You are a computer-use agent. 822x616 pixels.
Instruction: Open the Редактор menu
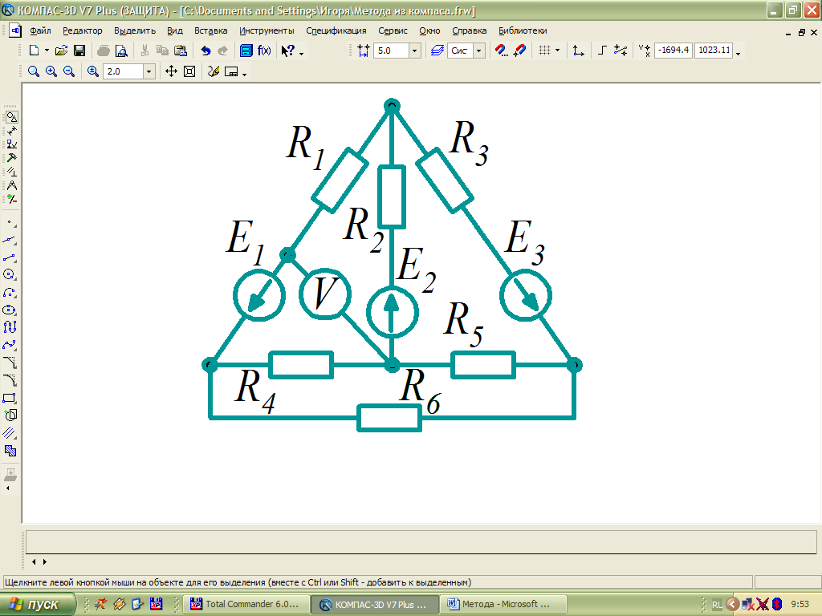[83, 31]
